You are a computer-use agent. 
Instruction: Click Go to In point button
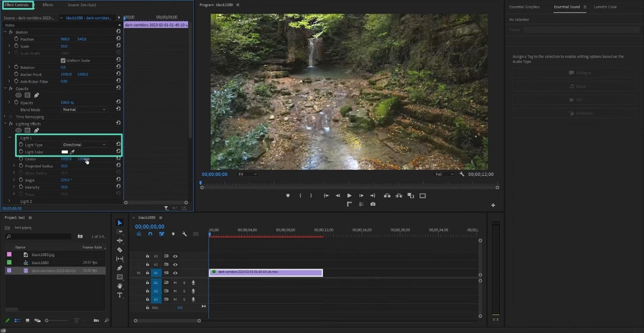pos(326,195)
